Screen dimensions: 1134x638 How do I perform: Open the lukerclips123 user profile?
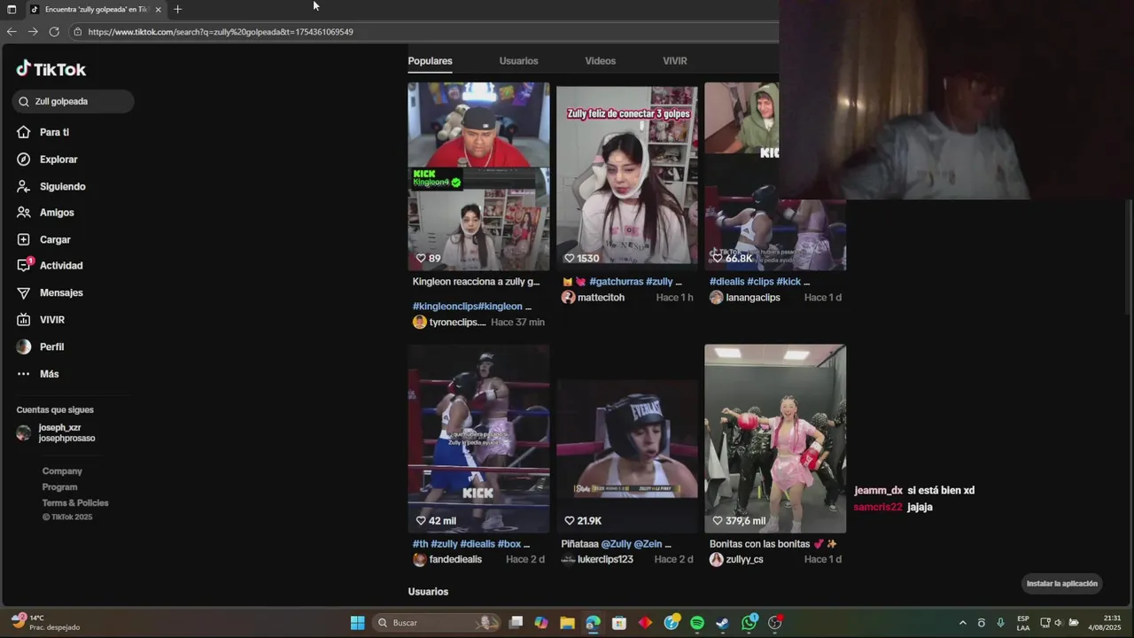[x=605, y=560]
